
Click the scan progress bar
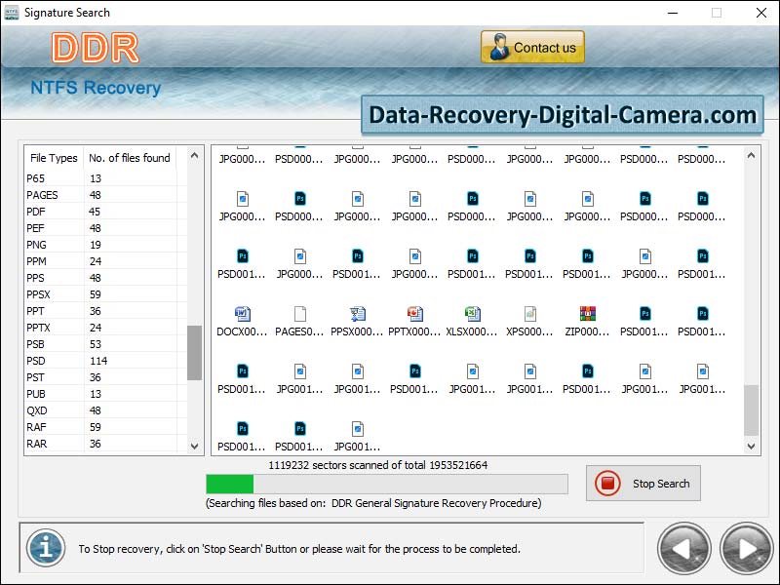386,485
